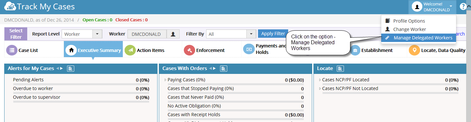Click the purple Case List icon

[x=12, y=50]
